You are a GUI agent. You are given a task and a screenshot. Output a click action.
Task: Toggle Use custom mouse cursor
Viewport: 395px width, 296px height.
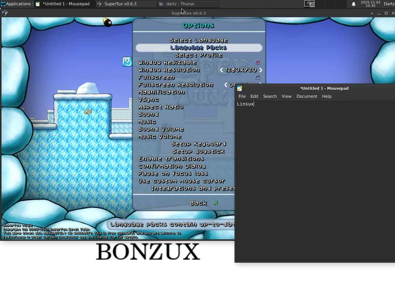click(x=181, y=181)
